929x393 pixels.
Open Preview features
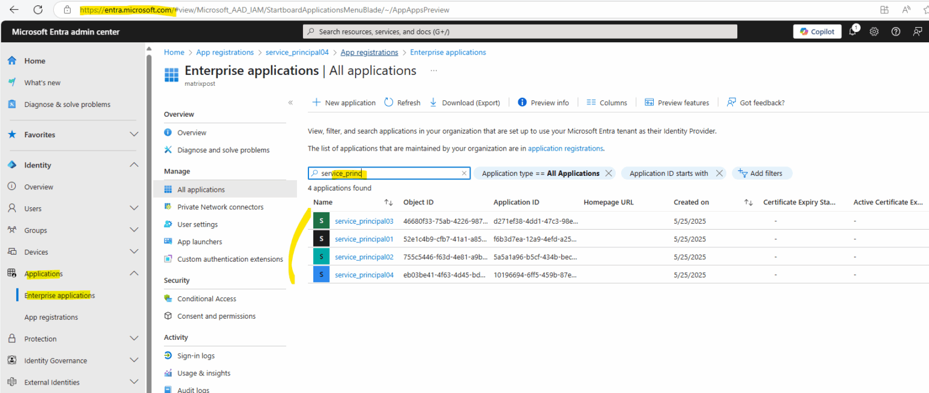[677, 102]
